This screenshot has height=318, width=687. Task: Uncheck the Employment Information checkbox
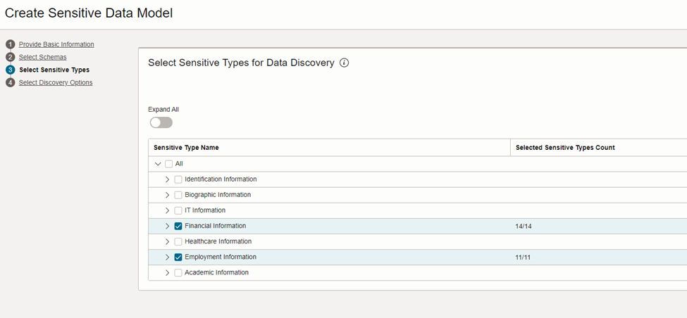[x=178, y=257]
